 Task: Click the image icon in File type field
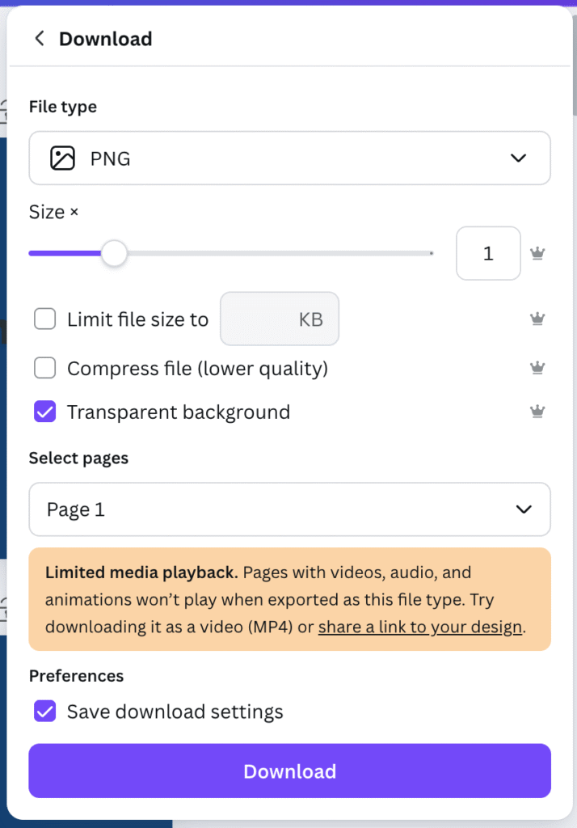click(x=62, y=158)
